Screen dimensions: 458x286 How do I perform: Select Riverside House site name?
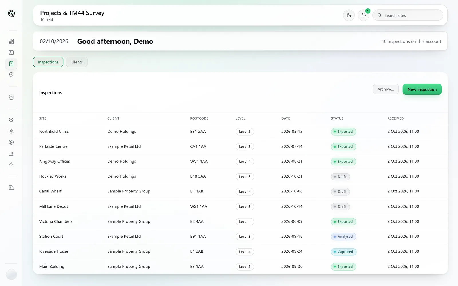(x=54, y=251)
